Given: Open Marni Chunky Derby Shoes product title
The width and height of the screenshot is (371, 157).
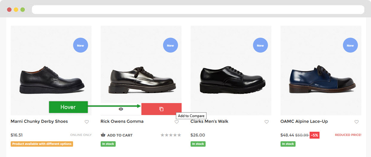Looking at the screenshot, I should 39,122.
